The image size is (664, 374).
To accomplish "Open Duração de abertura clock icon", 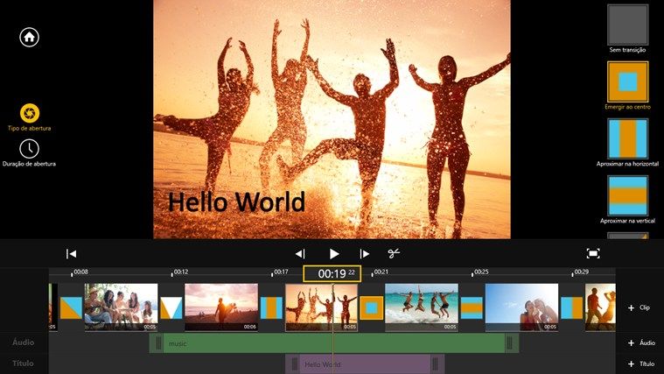I will [x=29, y=149].
